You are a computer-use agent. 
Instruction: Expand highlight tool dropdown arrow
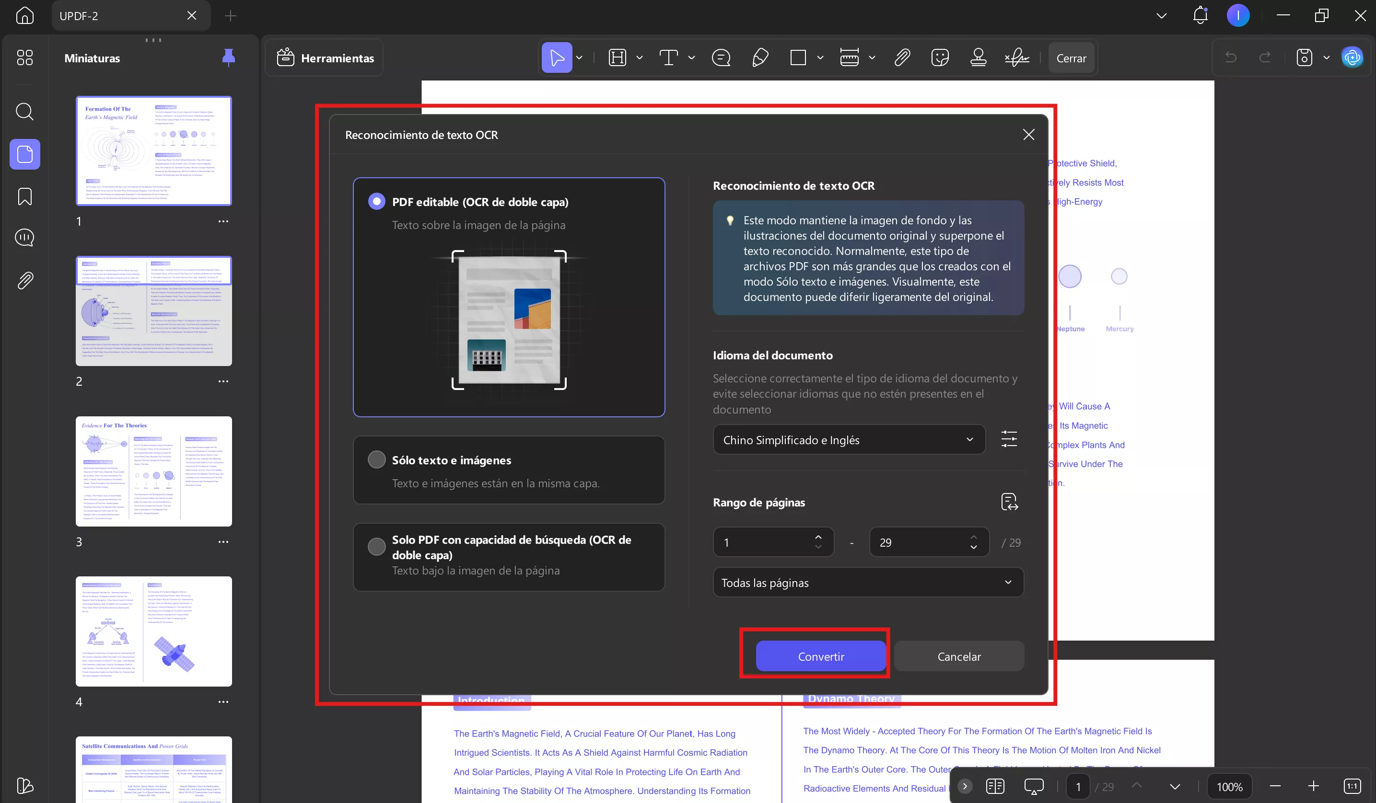coord(640,57)
